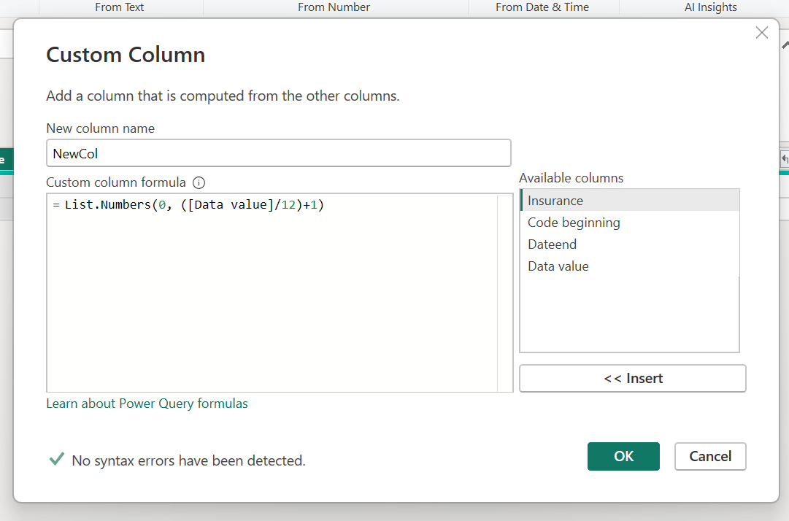The height and width of the screenshot is (521, 789).
Task: Click the formula editor vertical scrollbar
Action: point(504,293)
